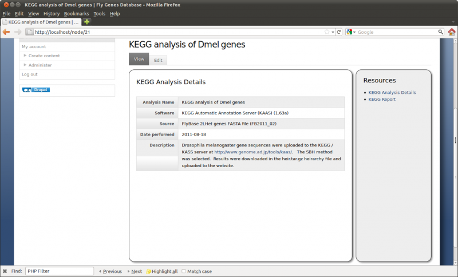
Task: Click the Next find button
Action: [x=135, y=271]
